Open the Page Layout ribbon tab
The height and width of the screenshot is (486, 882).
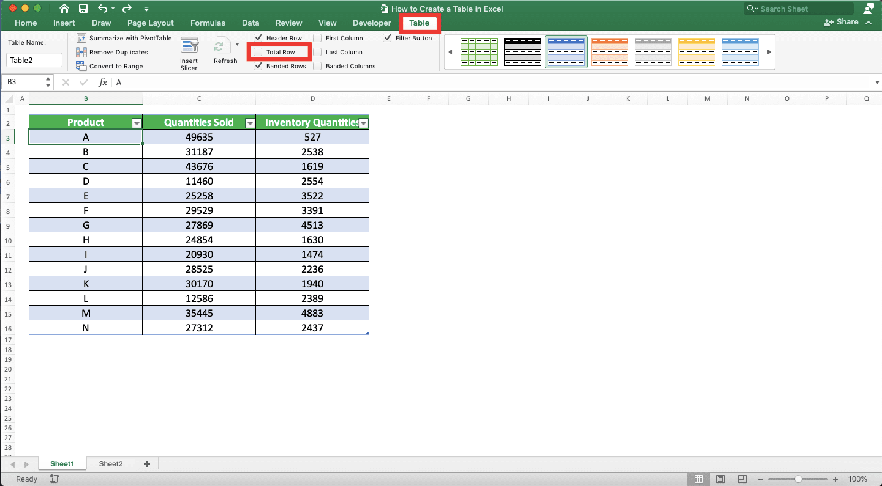coord(151,23)
